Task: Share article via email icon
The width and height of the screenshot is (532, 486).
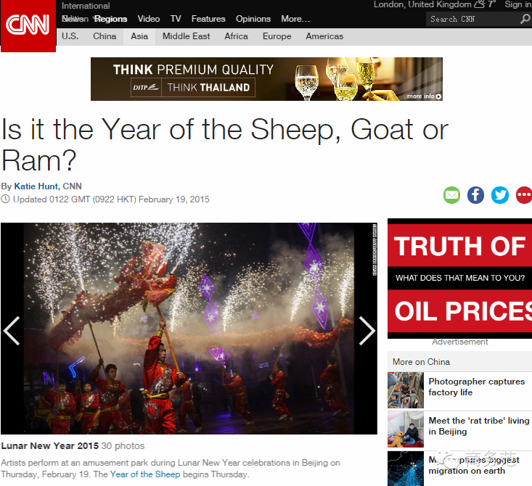Action: (451, 195)
